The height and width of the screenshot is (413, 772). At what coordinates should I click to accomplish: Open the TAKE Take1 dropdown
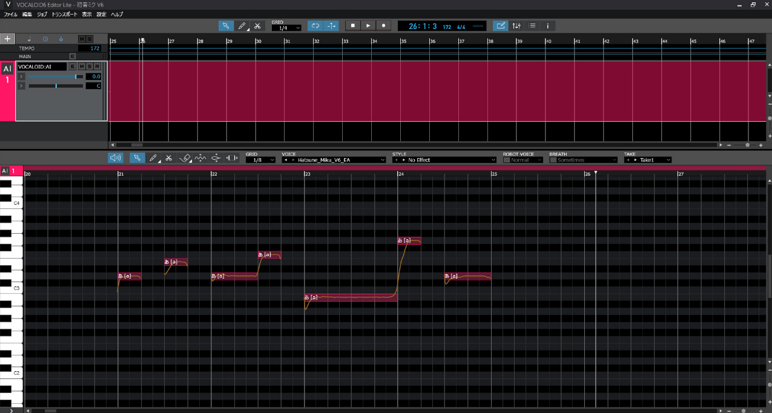click(x=648, y=160)
